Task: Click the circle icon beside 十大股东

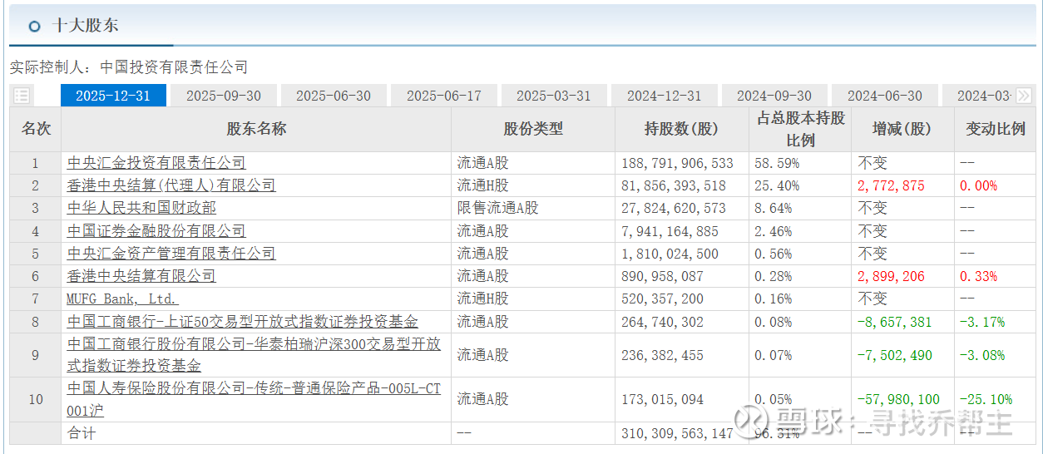Action: coord(34,27)
